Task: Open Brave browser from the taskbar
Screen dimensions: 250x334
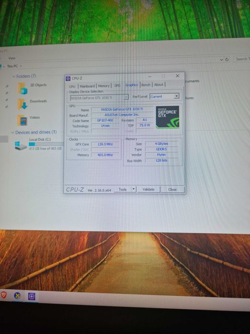Action: (4, 295)
